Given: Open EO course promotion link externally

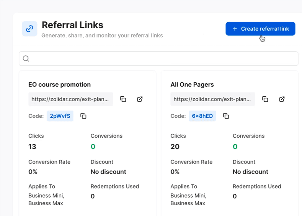Looking at the screenshot, I should [x=140, y=99].
